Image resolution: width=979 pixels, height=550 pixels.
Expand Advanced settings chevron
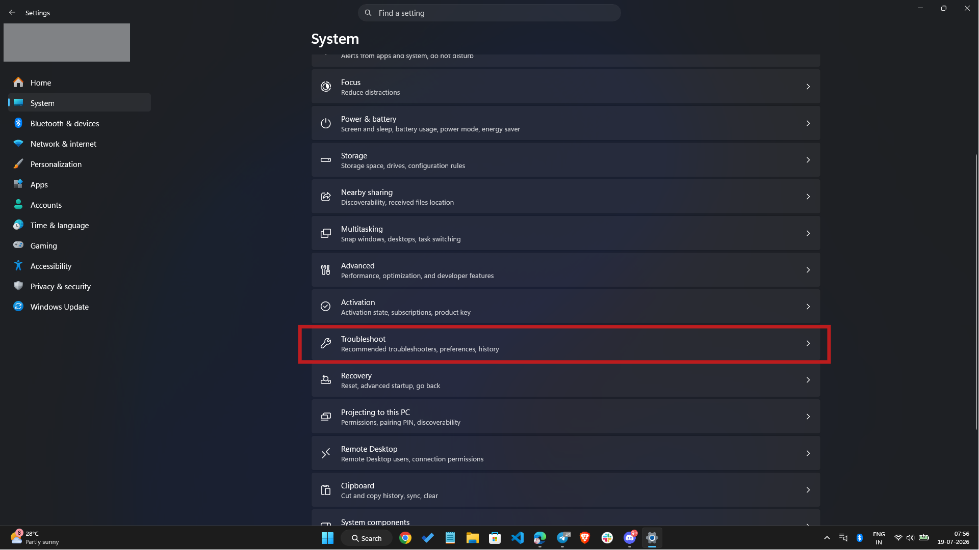808,270
